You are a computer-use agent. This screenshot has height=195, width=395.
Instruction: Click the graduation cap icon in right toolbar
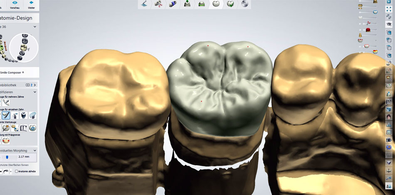coord(389,24)
